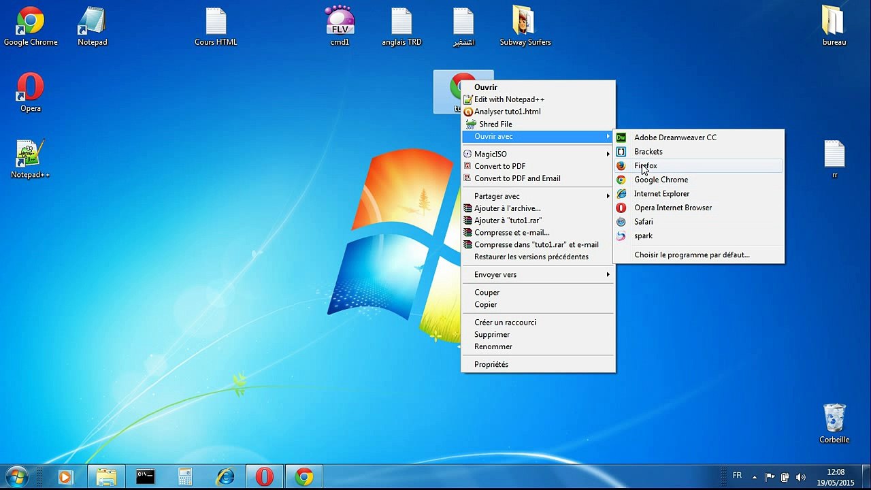Open with Google Chrome in submenu

click(x=698, y=180)
